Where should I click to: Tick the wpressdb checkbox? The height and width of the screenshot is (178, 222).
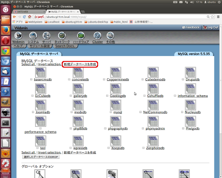coord(71,148)
